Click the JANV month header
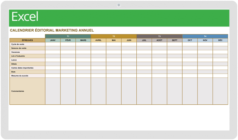The width and height of the screenshot is (238, 140). [53, 40]
